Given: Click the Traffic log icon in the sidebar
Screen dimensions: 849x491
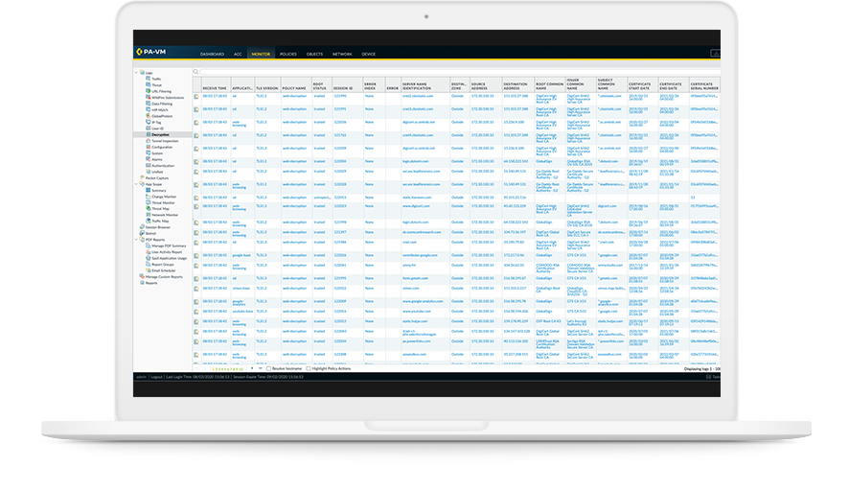Looking at the screenshot, I should 147,78.
